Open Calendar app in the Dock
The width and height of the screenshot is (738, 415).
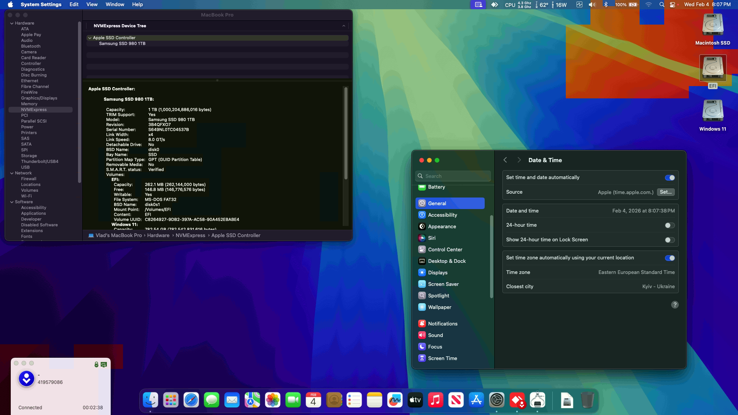pyautogui.click(x=313, y=400)
